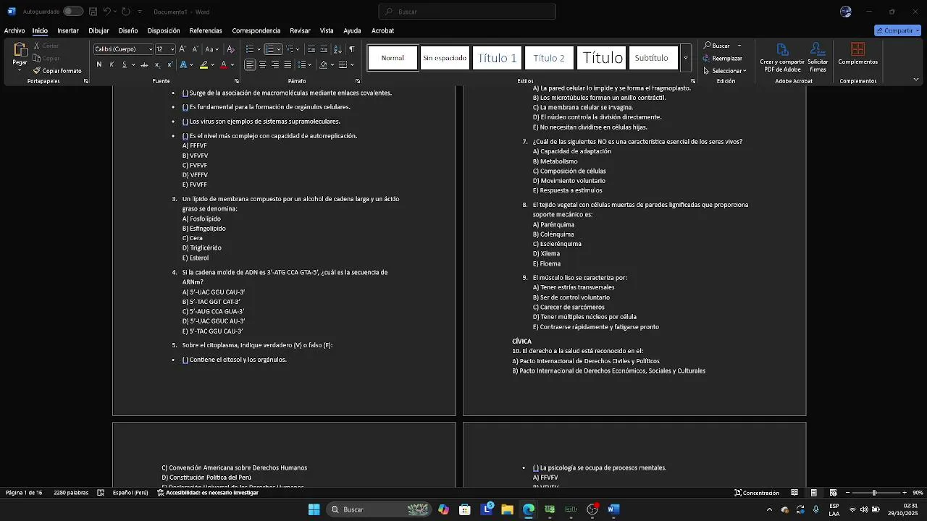This screenshot has height=521, width=927.
Task: Click Crear y compartir PDF de Adobe
Action: click(x=782, y=58)
